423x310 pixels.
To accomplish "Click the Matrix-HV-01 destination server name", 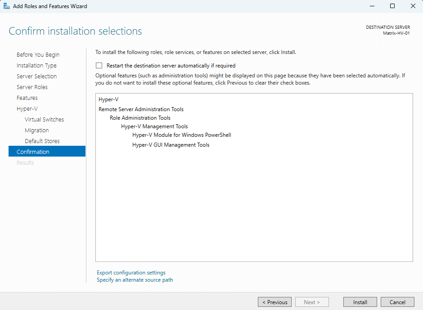I will coord(396,33).
